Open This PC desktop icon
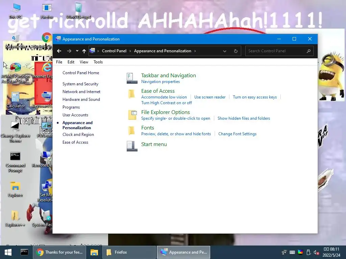The height and width of the screenshot is (259, 346). pos(16,10)
